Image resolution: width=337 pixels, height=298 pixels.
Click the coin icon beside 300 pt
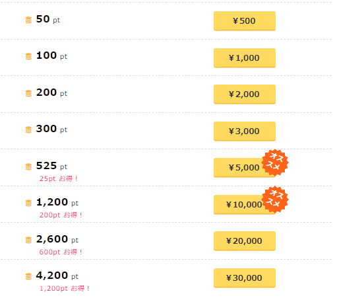pyautogui.click(x=28, y=130)
